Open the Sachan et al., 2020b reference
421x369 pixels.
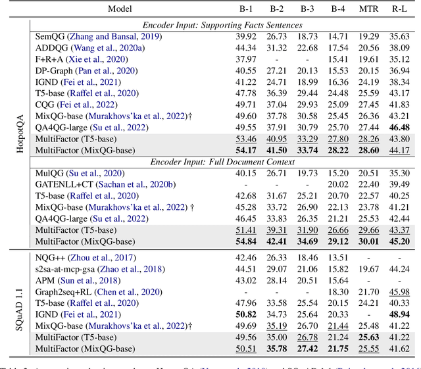[129, 185]
